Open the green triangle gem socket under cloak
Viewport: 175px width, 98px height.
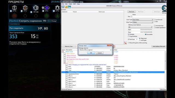click(57, 16)
